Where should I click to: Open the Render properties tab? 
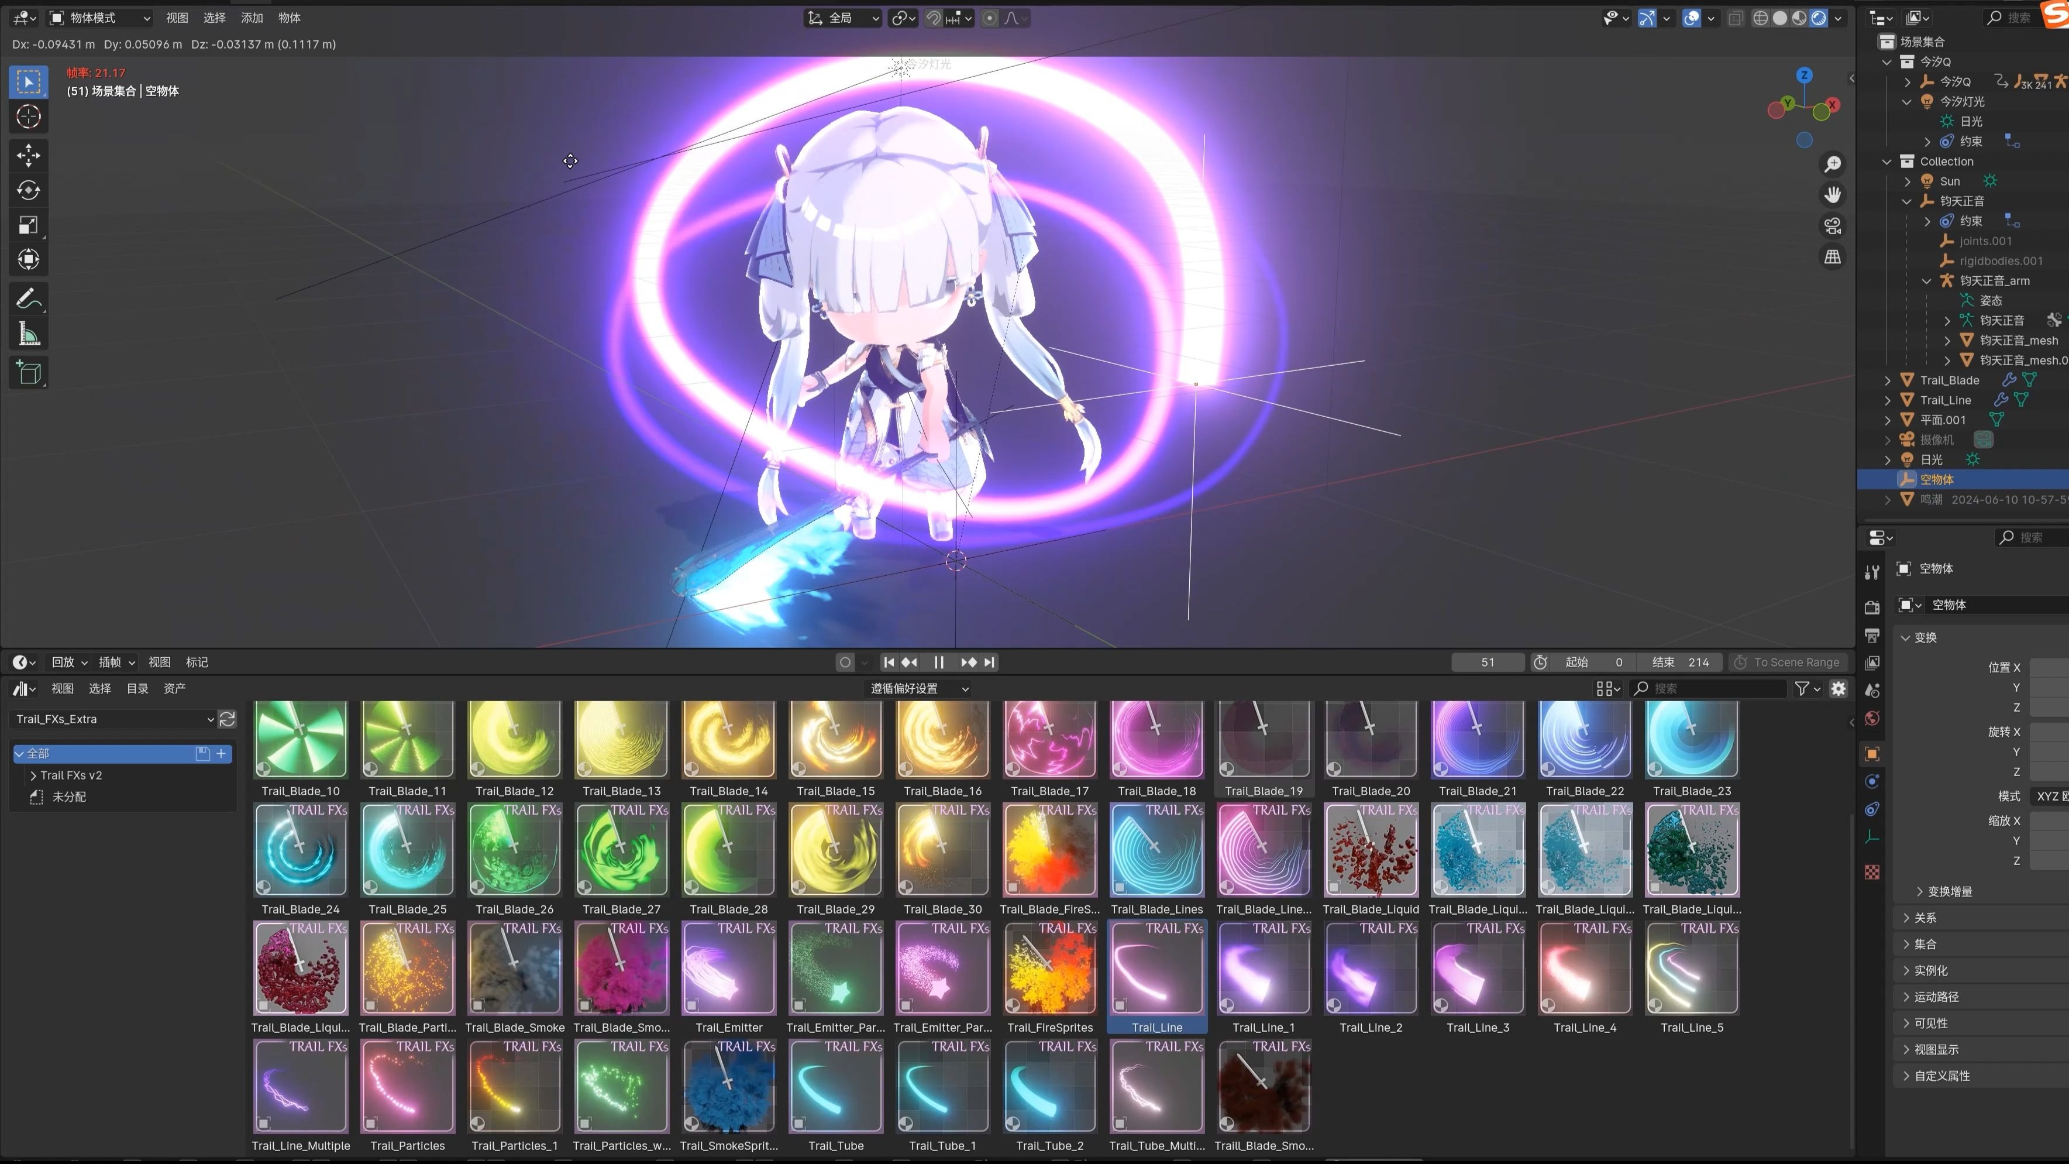[x=1872, y=608]
